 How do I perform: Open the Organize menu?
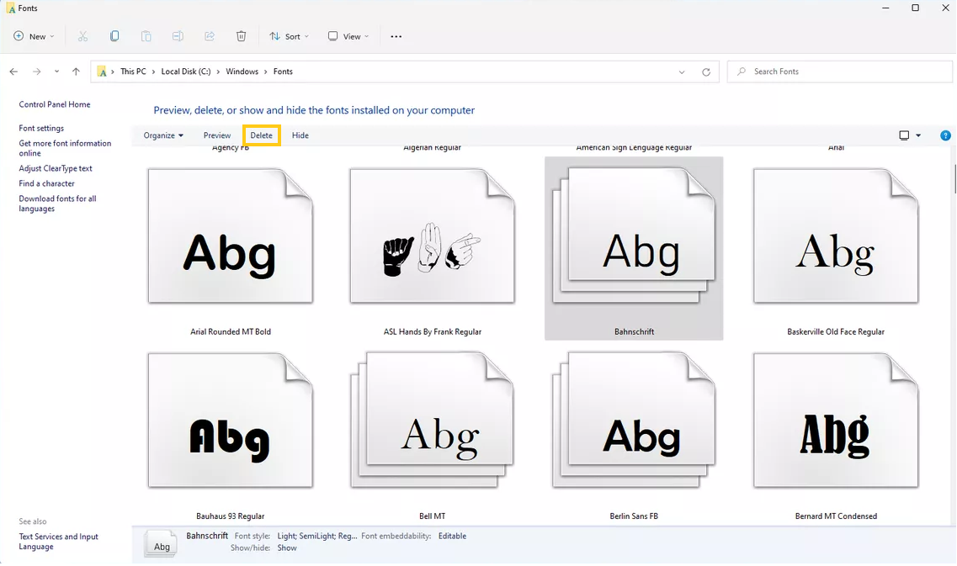(163, 135)
